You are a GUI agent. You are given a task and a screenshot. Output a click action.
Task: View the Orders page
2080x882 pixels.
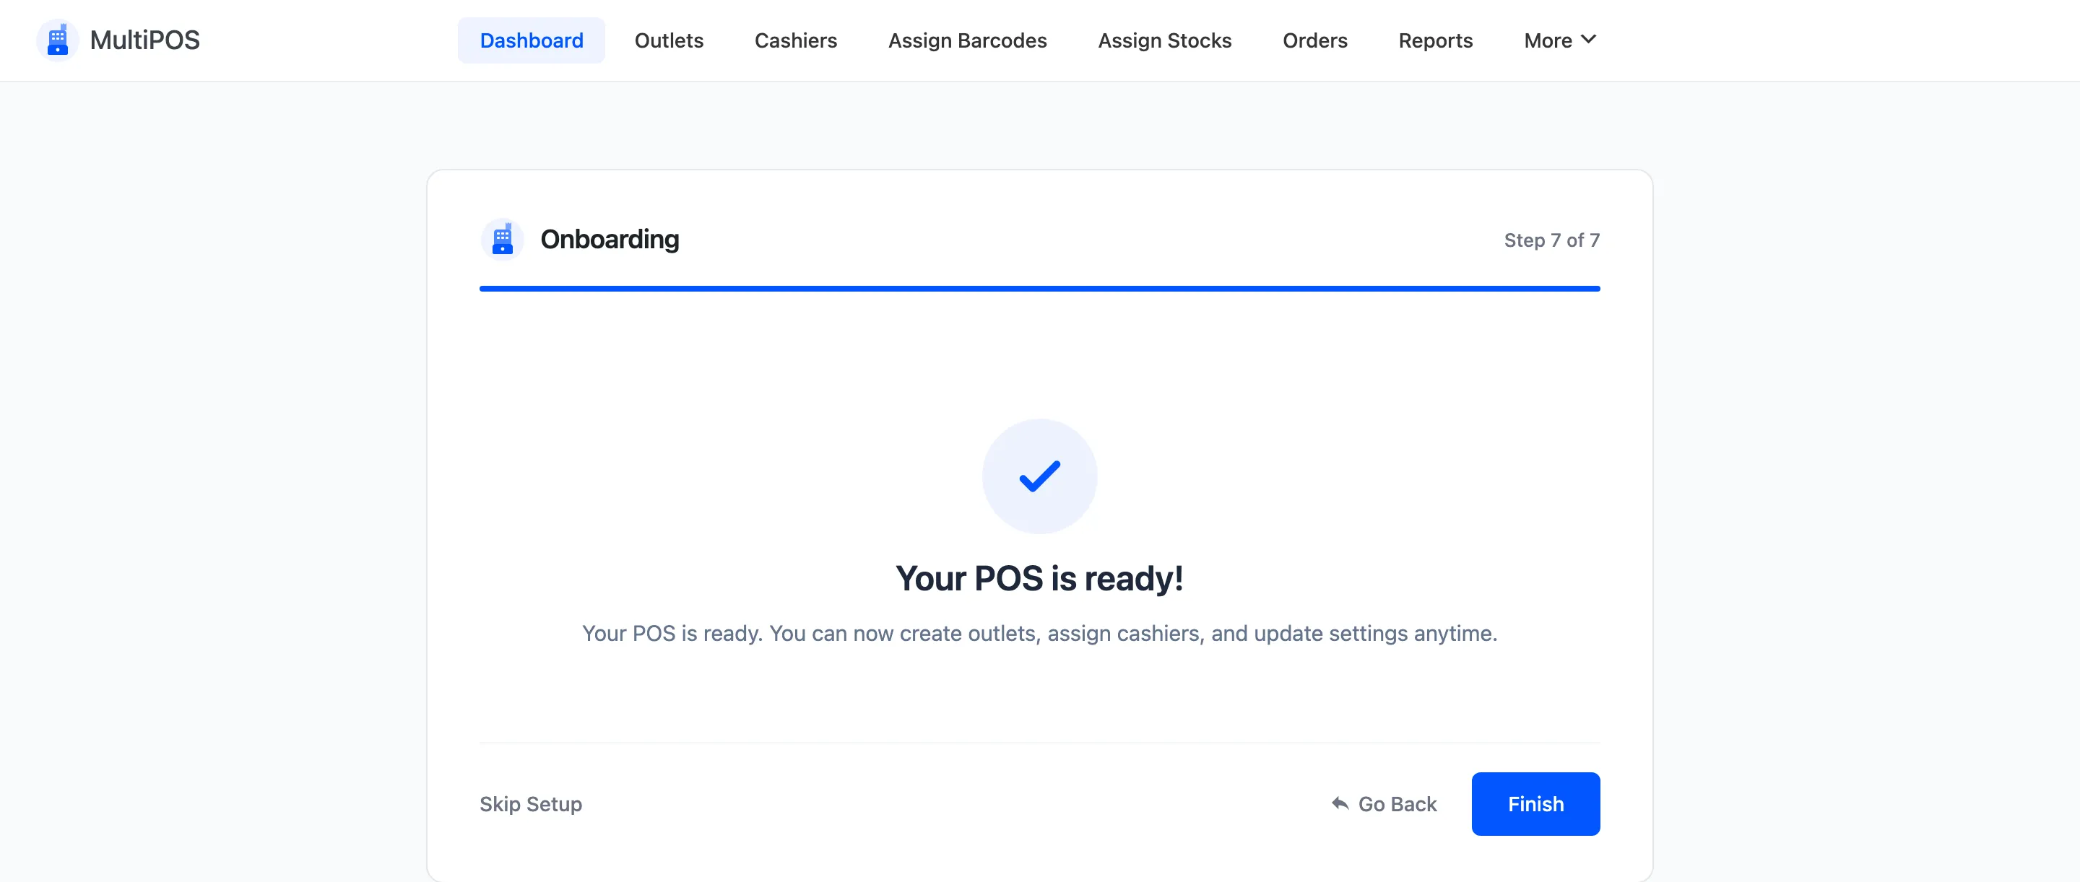(x=1314, y=40)
